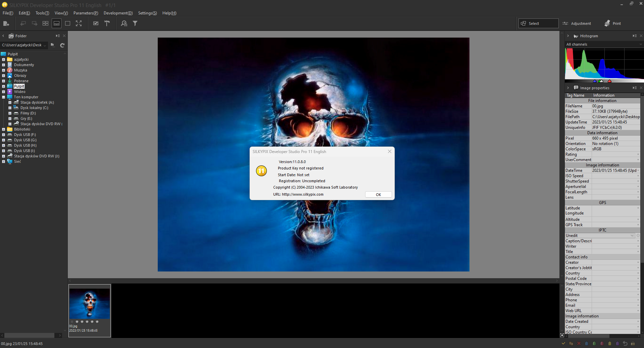
Task: Switch to thumbnail grid view mode
Action: pyautogui.click(x=46, y=23)
